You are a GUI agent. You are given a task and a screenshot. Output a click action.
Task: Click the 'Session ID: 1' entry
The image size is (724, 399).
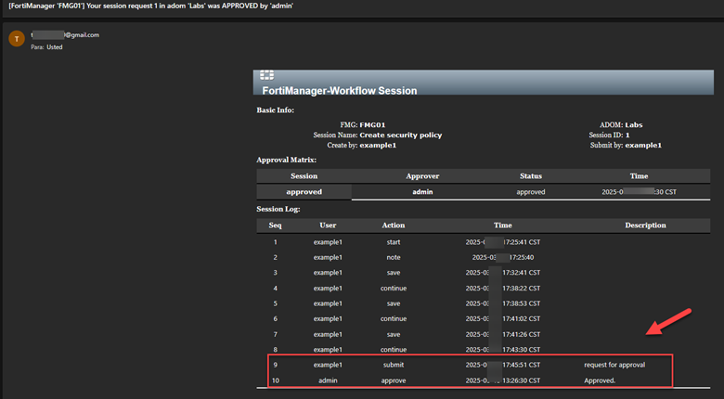609,135
